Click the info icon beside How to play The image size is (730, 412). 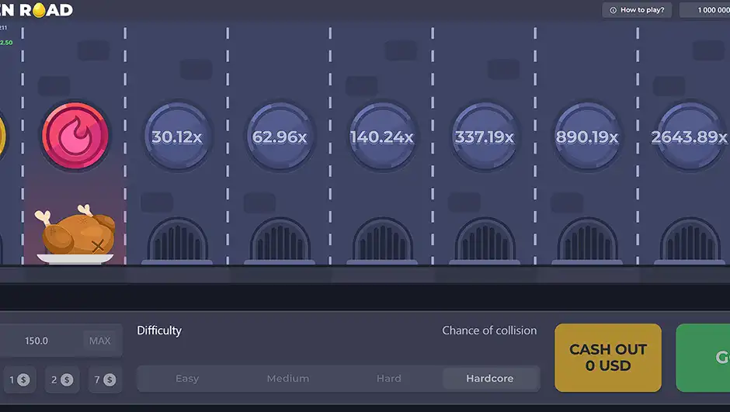[x=614, y=10]
